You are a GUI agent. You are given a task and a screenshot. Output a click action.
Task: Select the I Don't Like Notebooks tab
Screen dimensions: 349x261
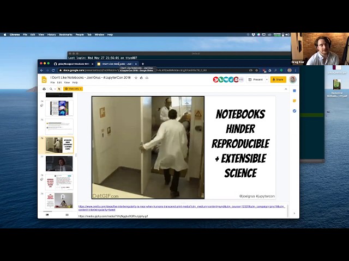(x=117, y=64)
